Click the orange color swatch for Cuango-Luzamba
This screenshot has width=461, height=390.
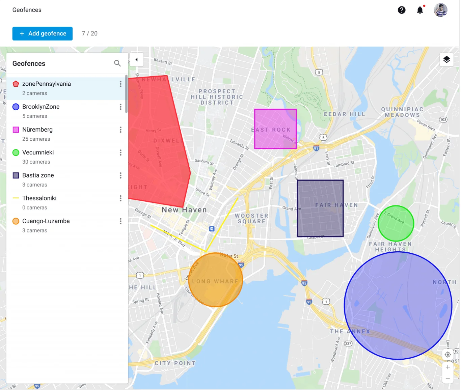click(x=16, y=221)
